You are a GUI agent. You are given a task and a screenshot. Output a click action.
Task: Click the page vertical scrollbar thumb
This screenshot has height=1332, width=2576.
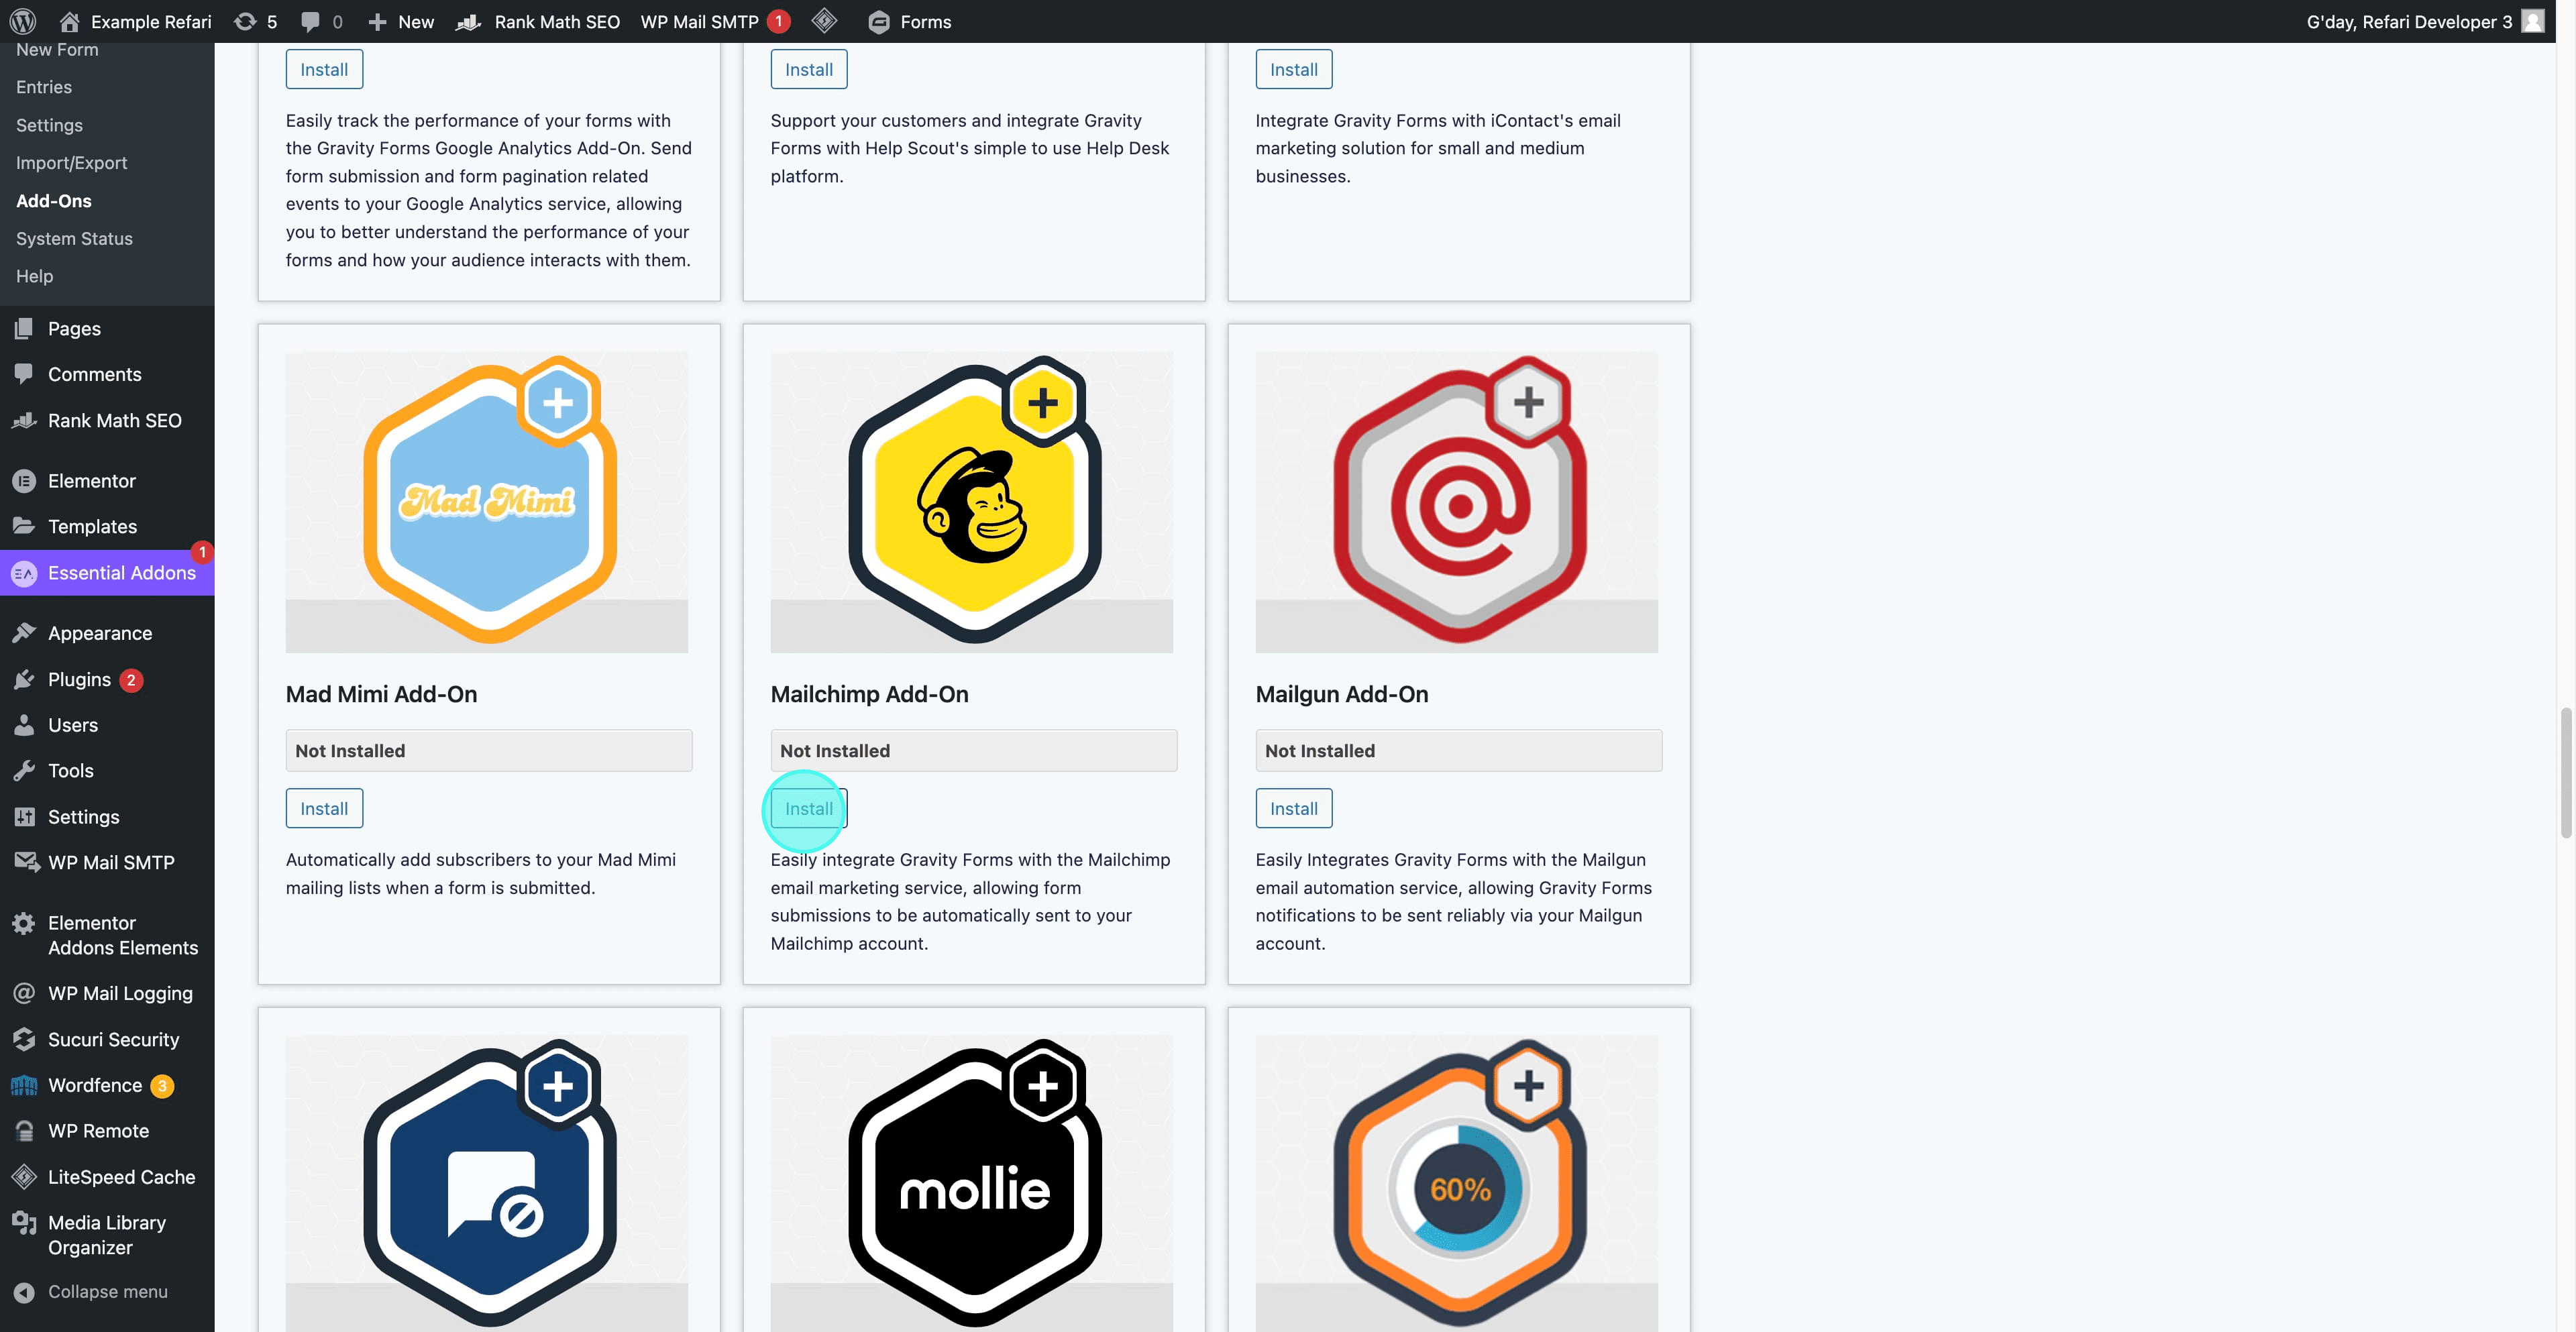2566,773
